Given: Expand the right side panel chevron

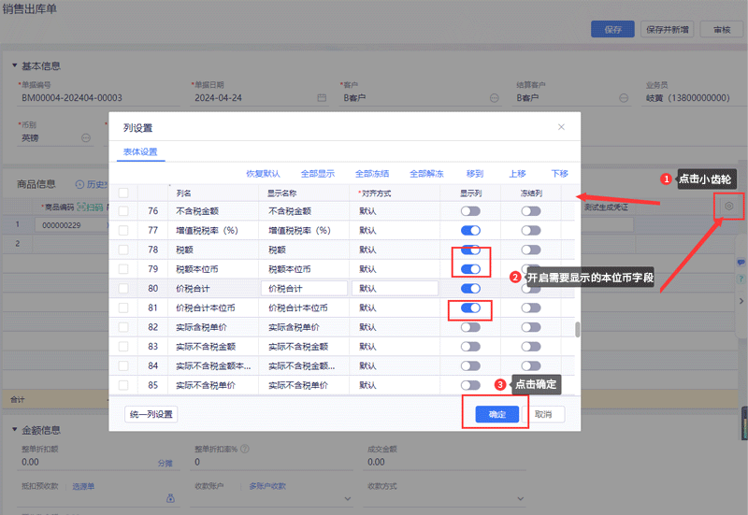Looking at the screenshot, I should pyautogui.click(x=741, y=301).
